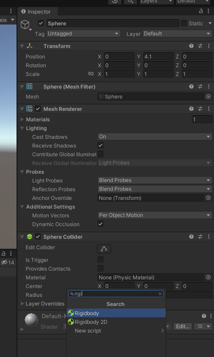Toggle Receive Shadows checkbox

[x=100, y=145]
